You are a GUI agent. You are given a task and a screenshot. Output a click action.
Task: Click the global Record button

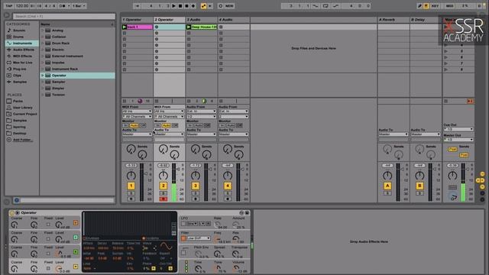point(186,6)
